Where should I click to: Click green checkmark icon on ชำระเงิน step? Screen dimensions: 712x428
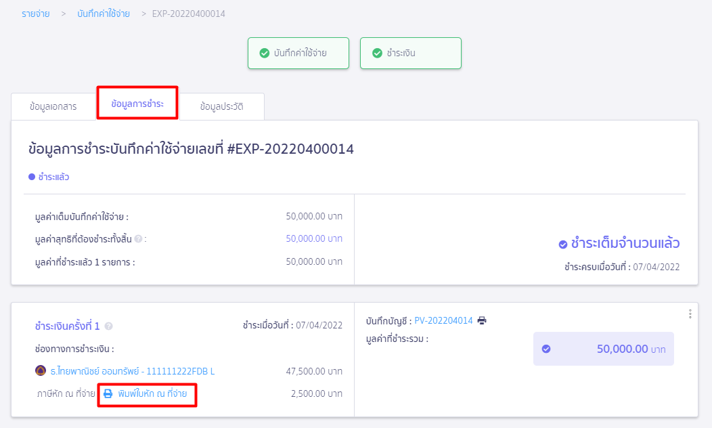(x=377, y=53)
